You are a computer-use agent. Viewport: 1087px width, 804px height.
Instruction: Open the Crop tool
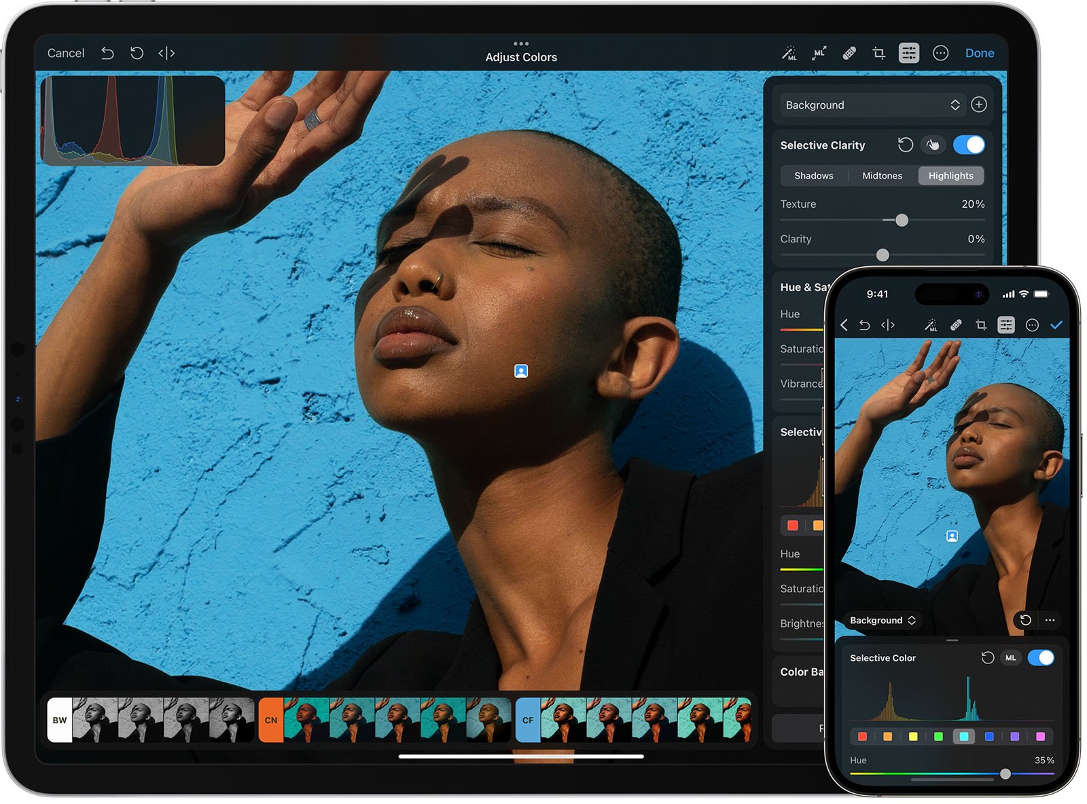click(x=880, y=53)
